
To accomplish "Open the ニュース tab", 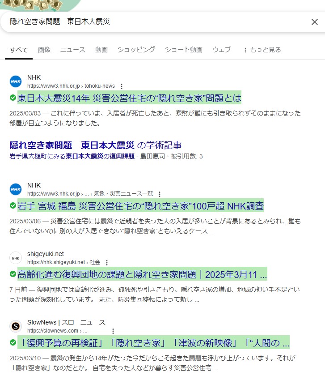I will pos(73,50).
